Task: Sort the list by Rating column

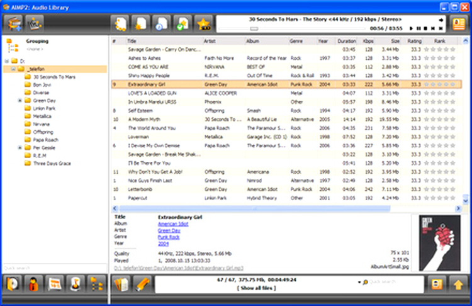Action: click(x=414, y=41)
